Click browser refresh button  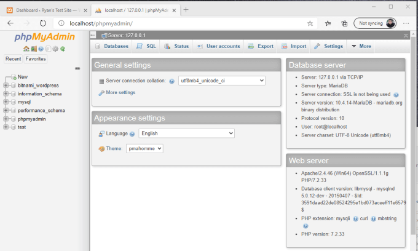tap(43, 23)
